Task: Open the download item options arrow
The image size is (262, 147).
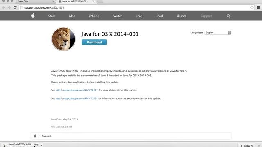Action: 41,145
